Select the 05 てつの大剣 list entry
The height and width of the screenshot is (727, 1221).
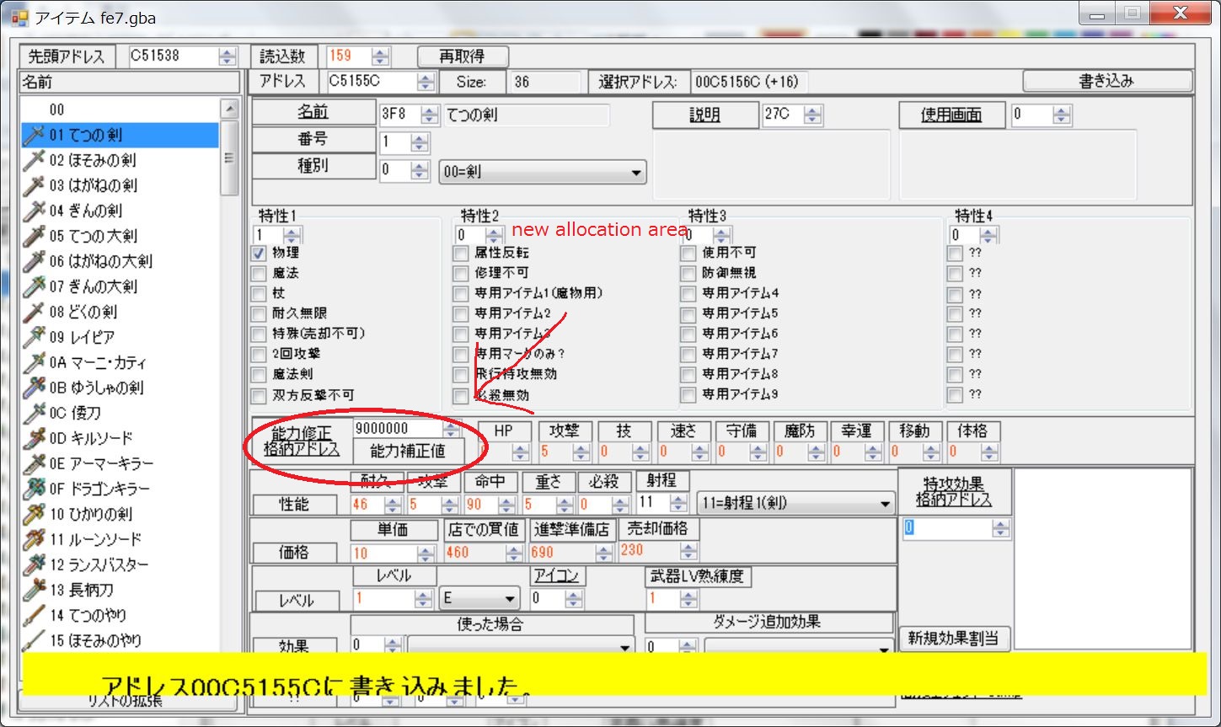click(x=93, y=236)
